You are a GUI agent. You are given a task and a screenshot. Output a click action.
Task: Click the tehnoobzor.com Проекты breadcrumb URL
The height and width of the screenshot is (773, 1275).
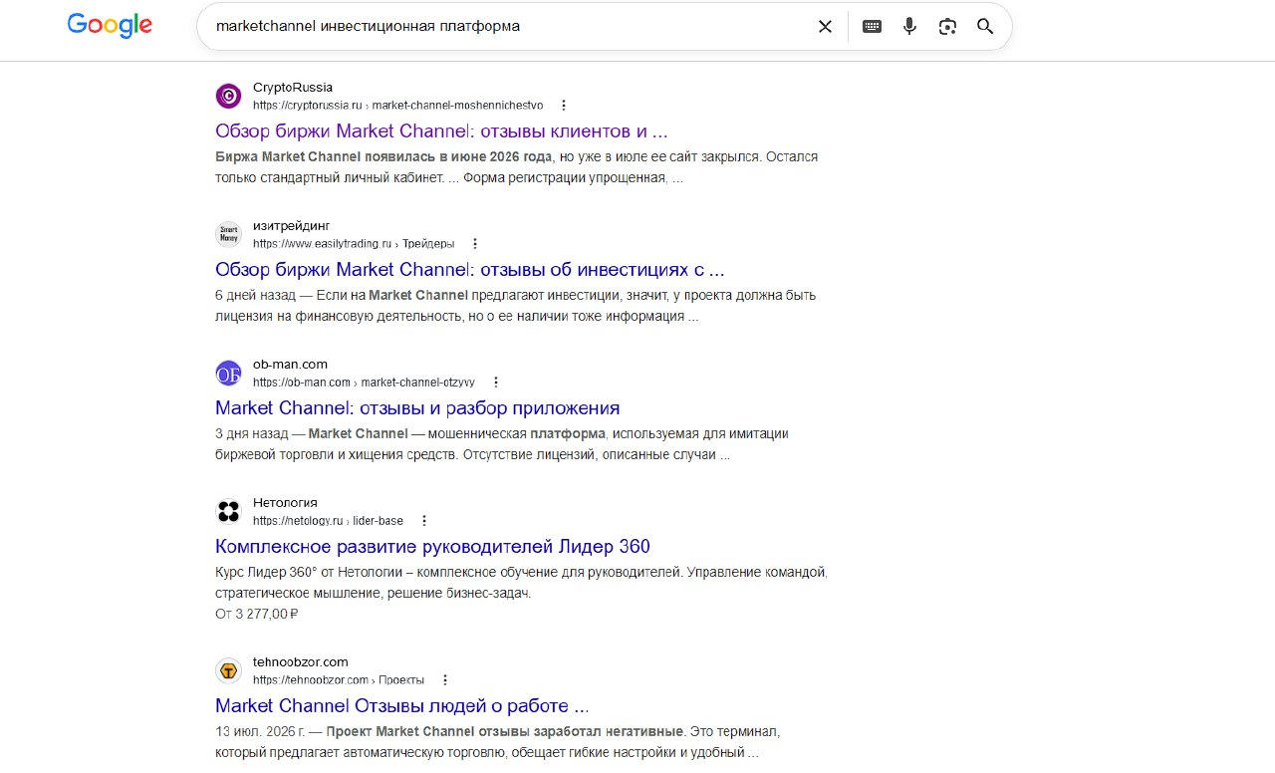coord(339,679)
